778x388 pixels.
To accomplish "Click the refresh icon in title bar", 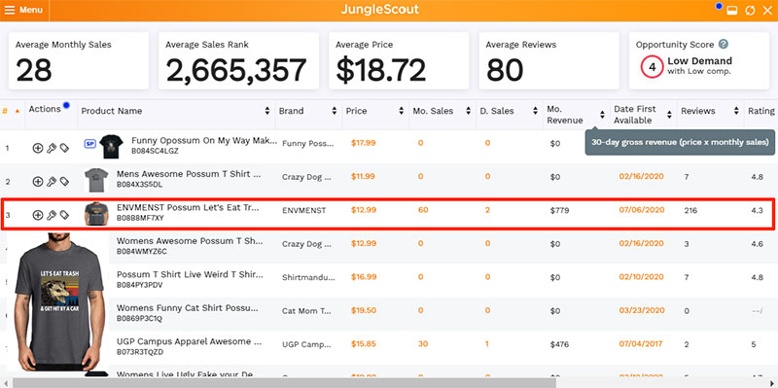I will [750, 11].
